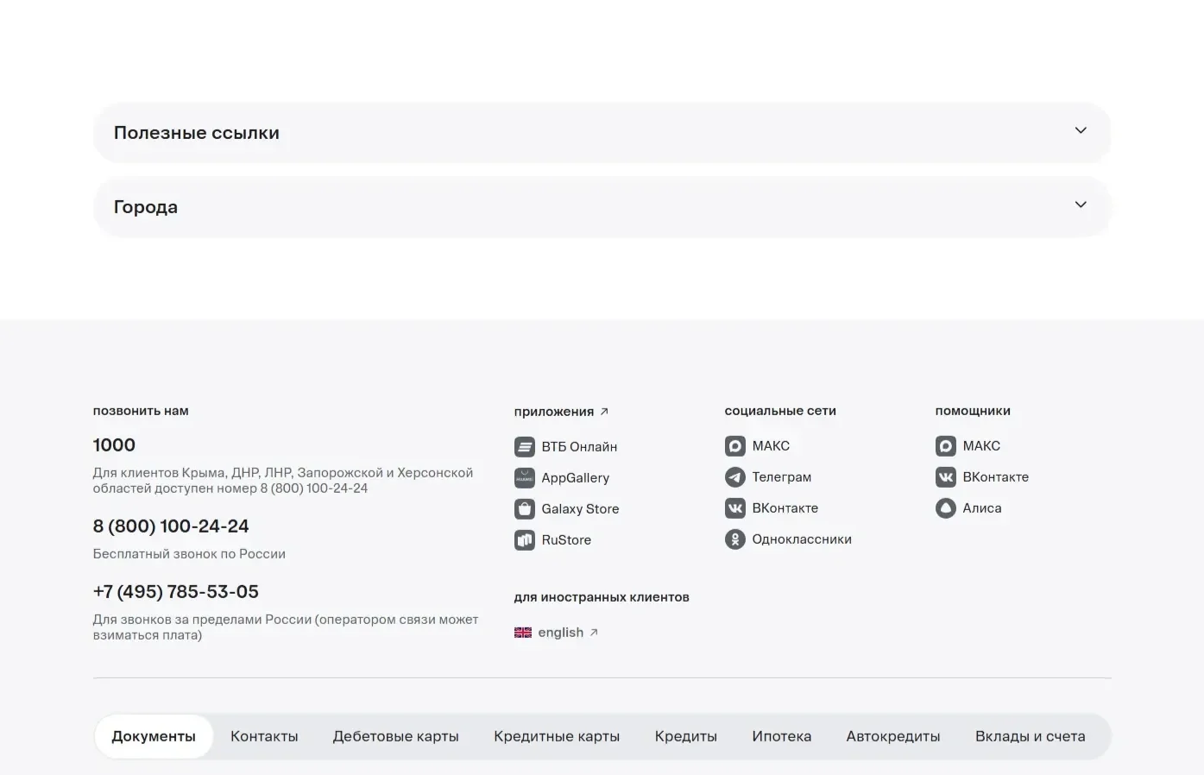Screen dimensions: 1204x775
Task: Click the Бесплатный звонок по России text
Action: tap(189, 554)
